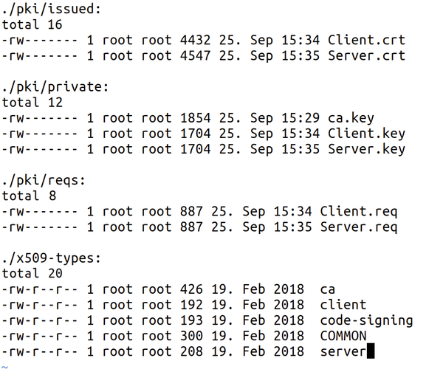443x372 pixels.
Task: Click the ./pki/issued: directory heading
Action: click(52, 9)
